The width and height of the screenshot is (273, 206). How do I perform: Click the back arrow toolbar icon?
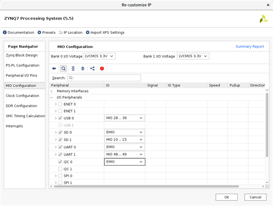coord(54,69)
